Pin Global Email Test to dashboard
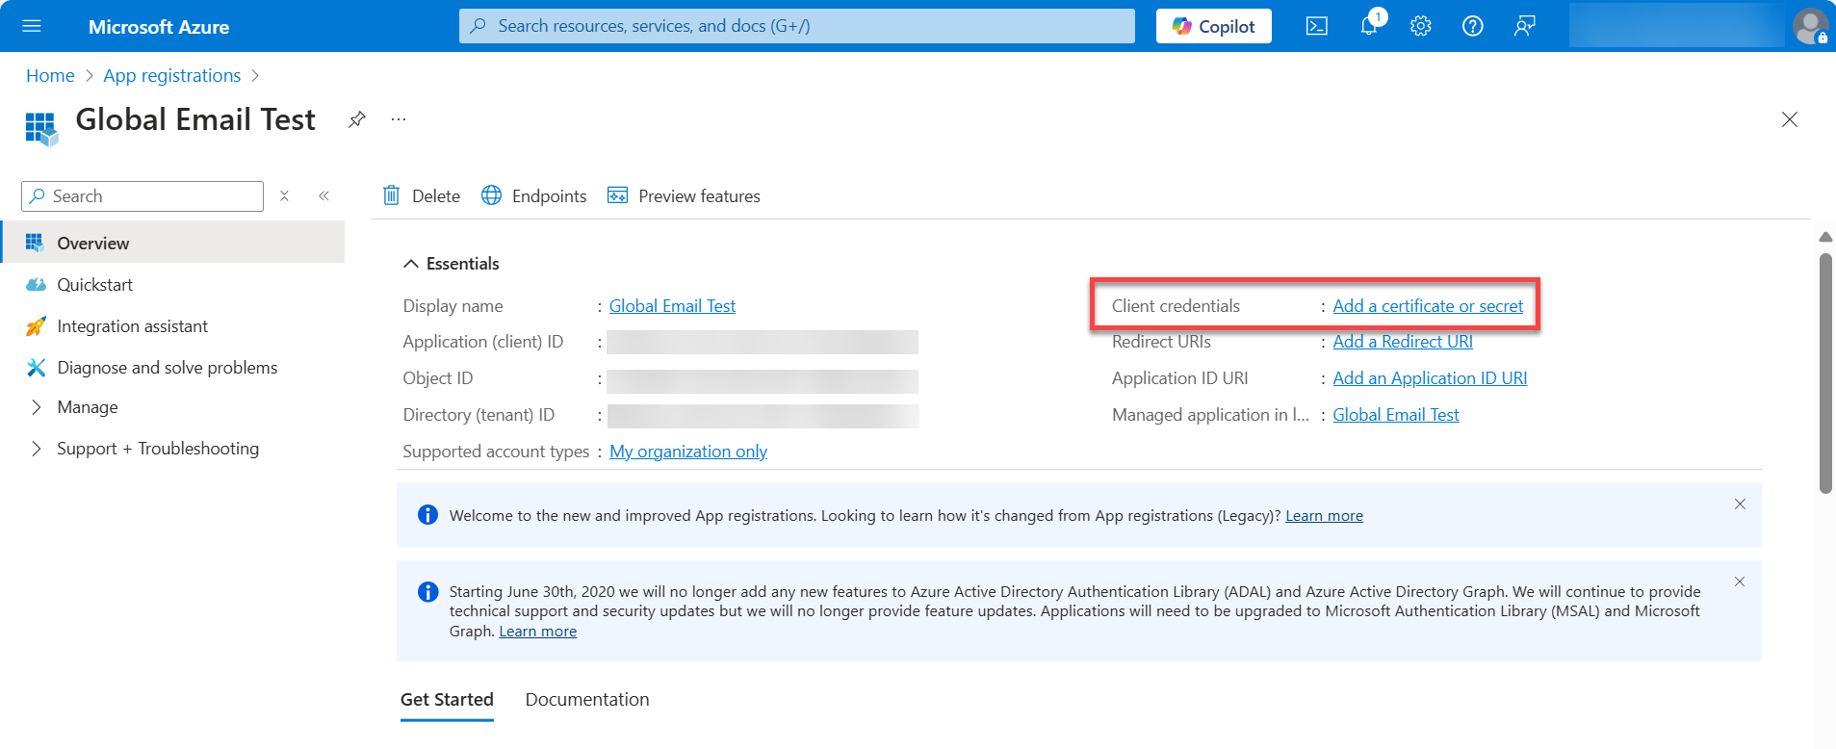The height and width of the screenshot is (749, 1836). click(x=356, y=119)
